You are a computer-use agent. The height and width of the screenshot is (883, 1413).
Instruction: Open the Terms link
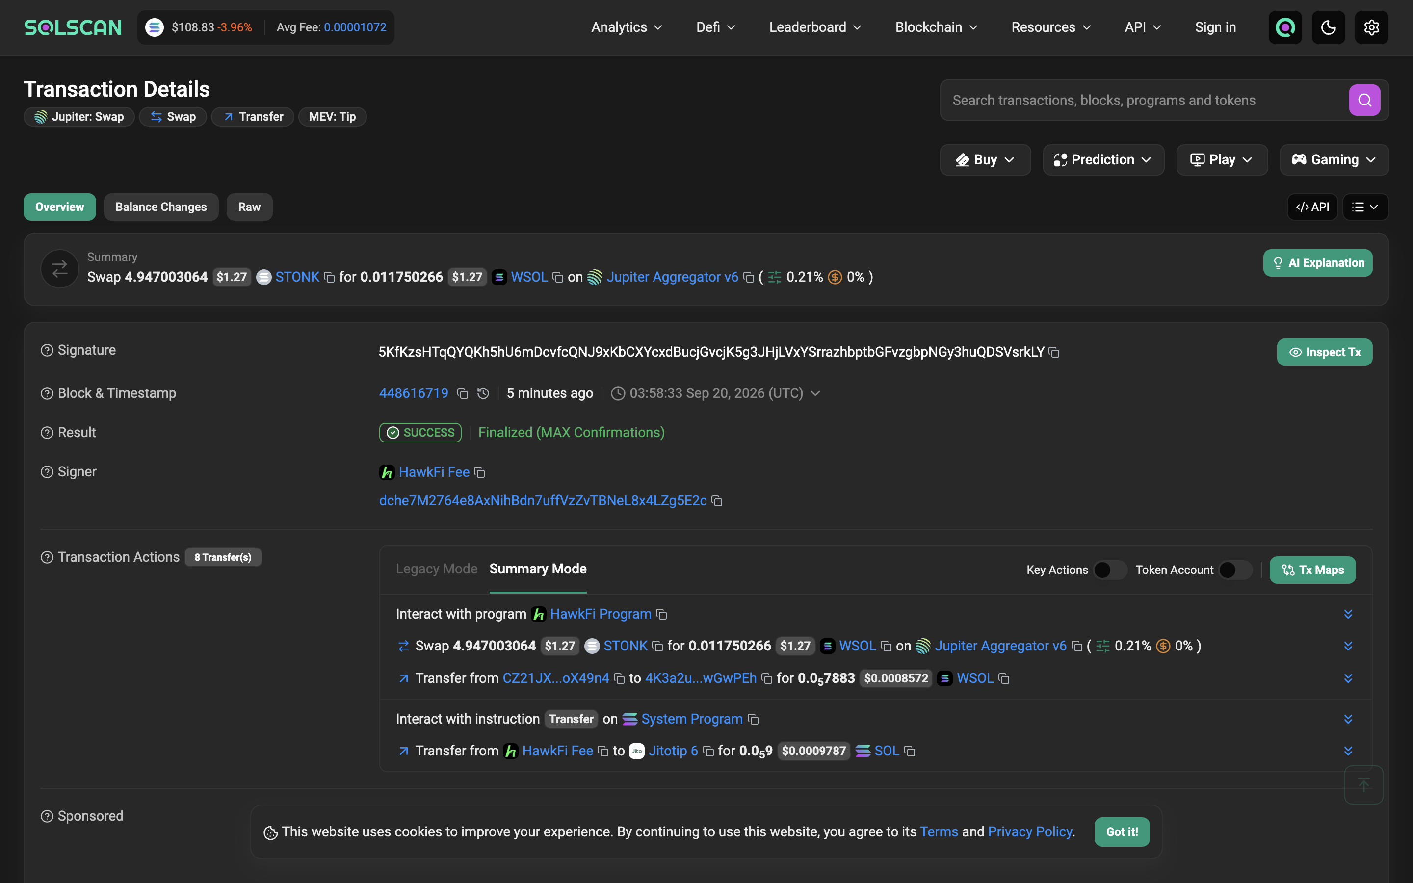(x=939, y=832)
